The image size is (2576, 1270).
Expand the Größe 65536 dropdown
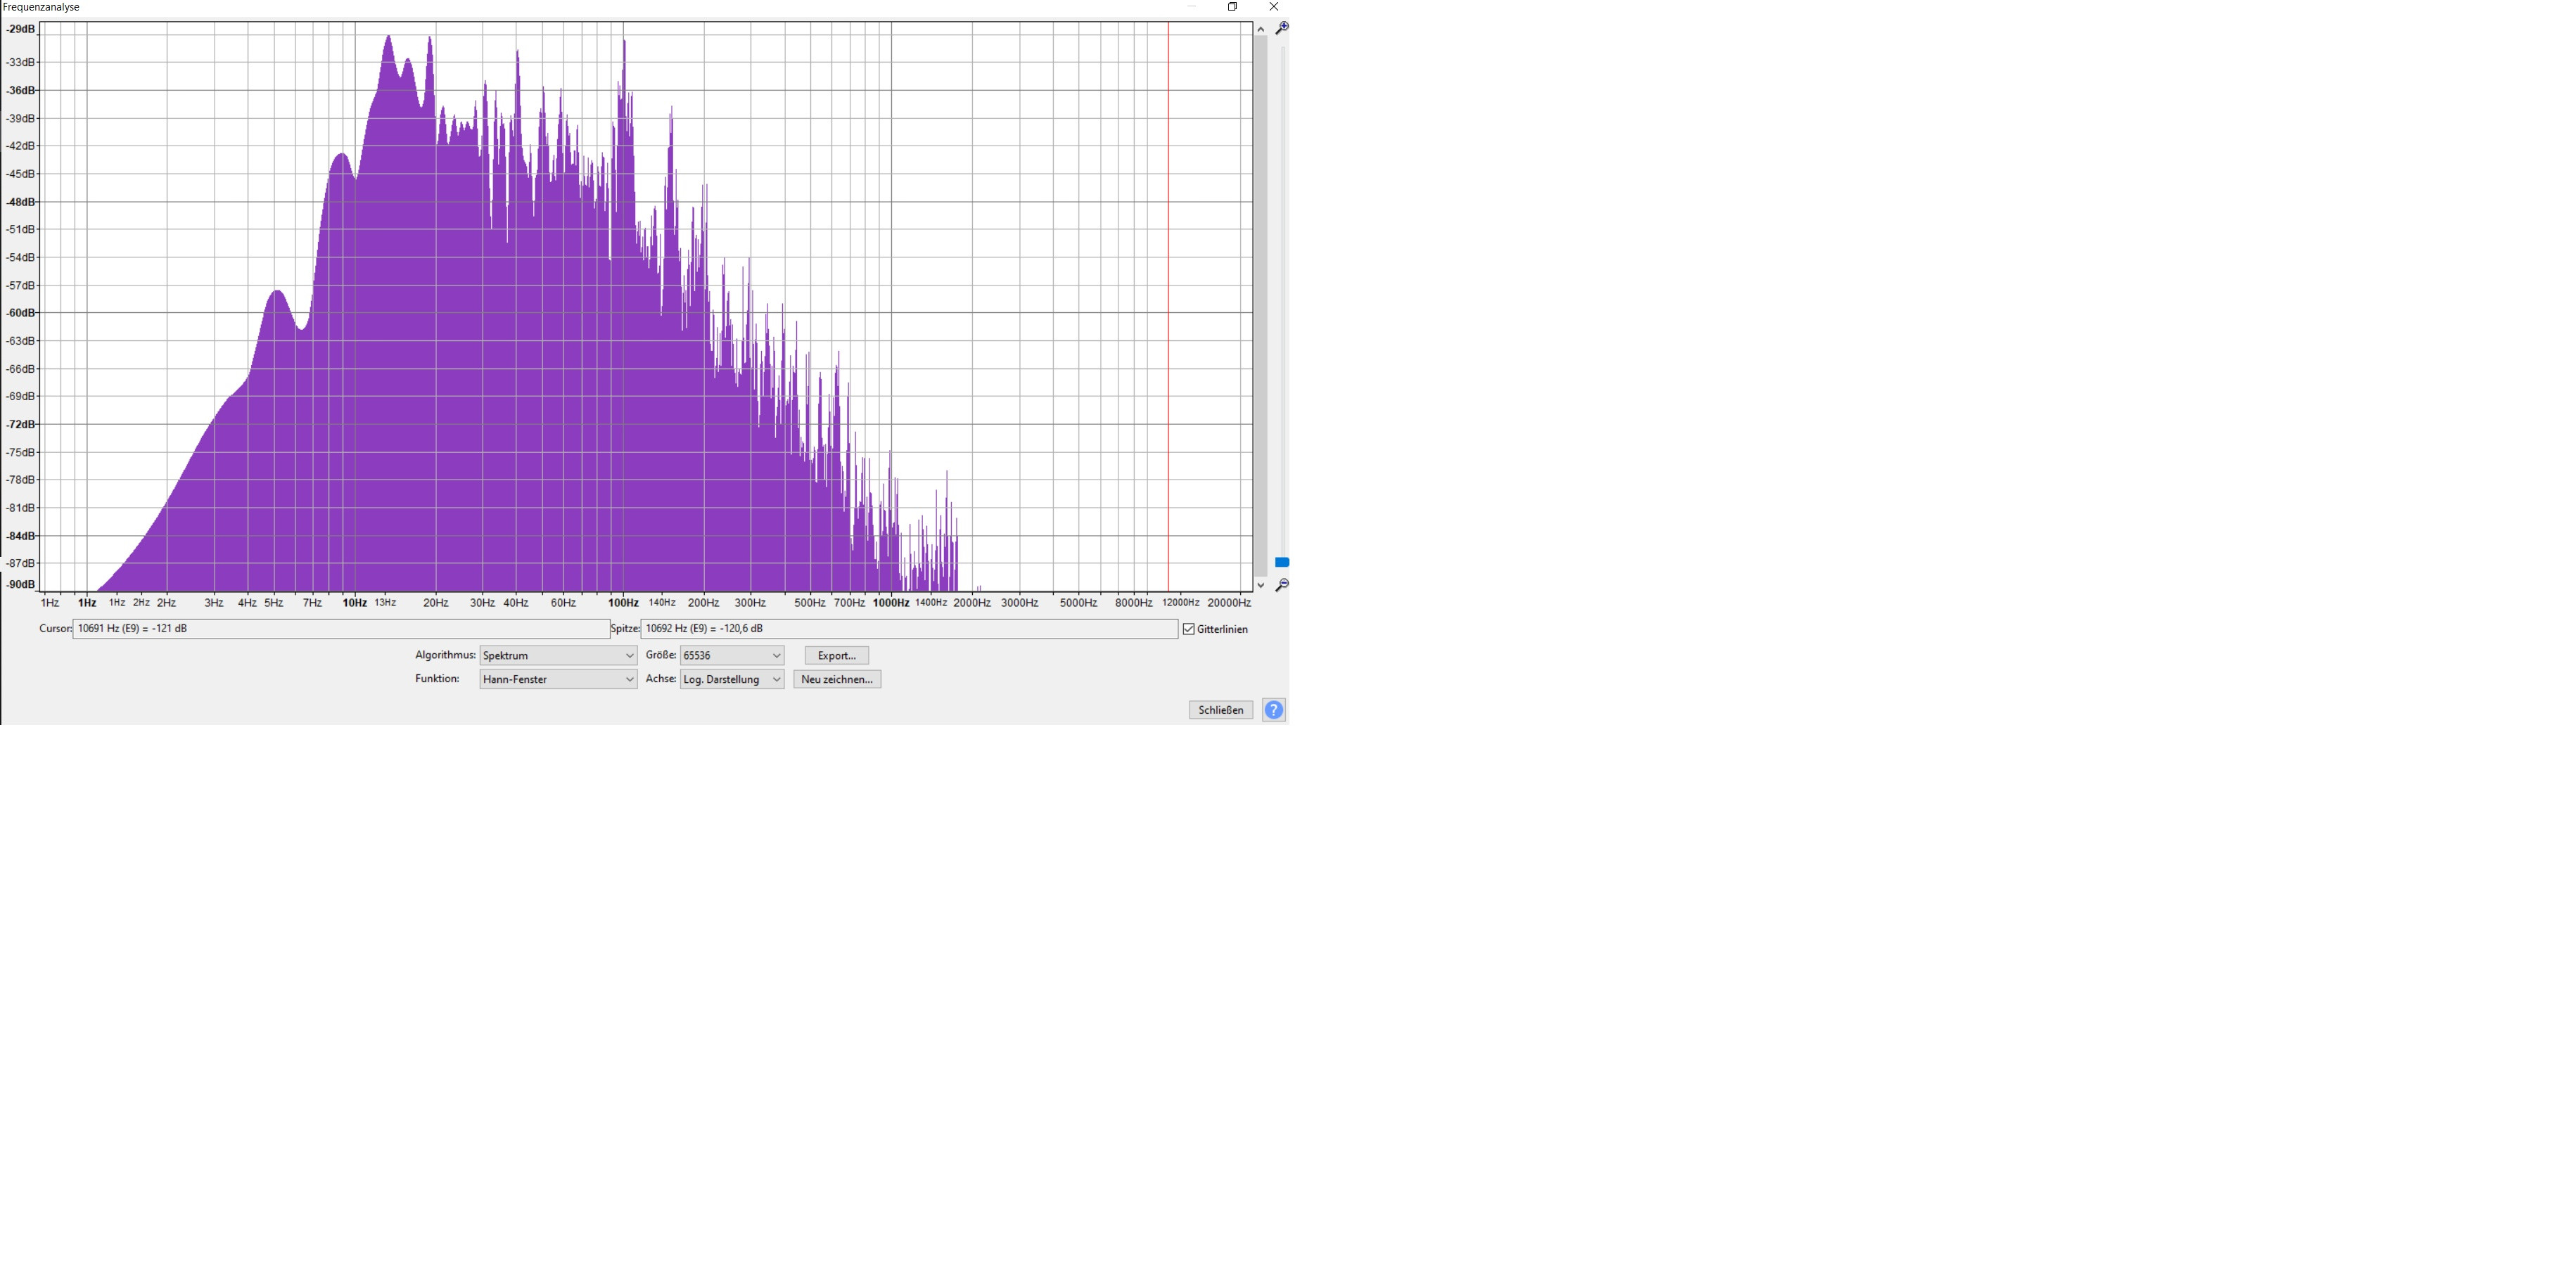[731, 655]
